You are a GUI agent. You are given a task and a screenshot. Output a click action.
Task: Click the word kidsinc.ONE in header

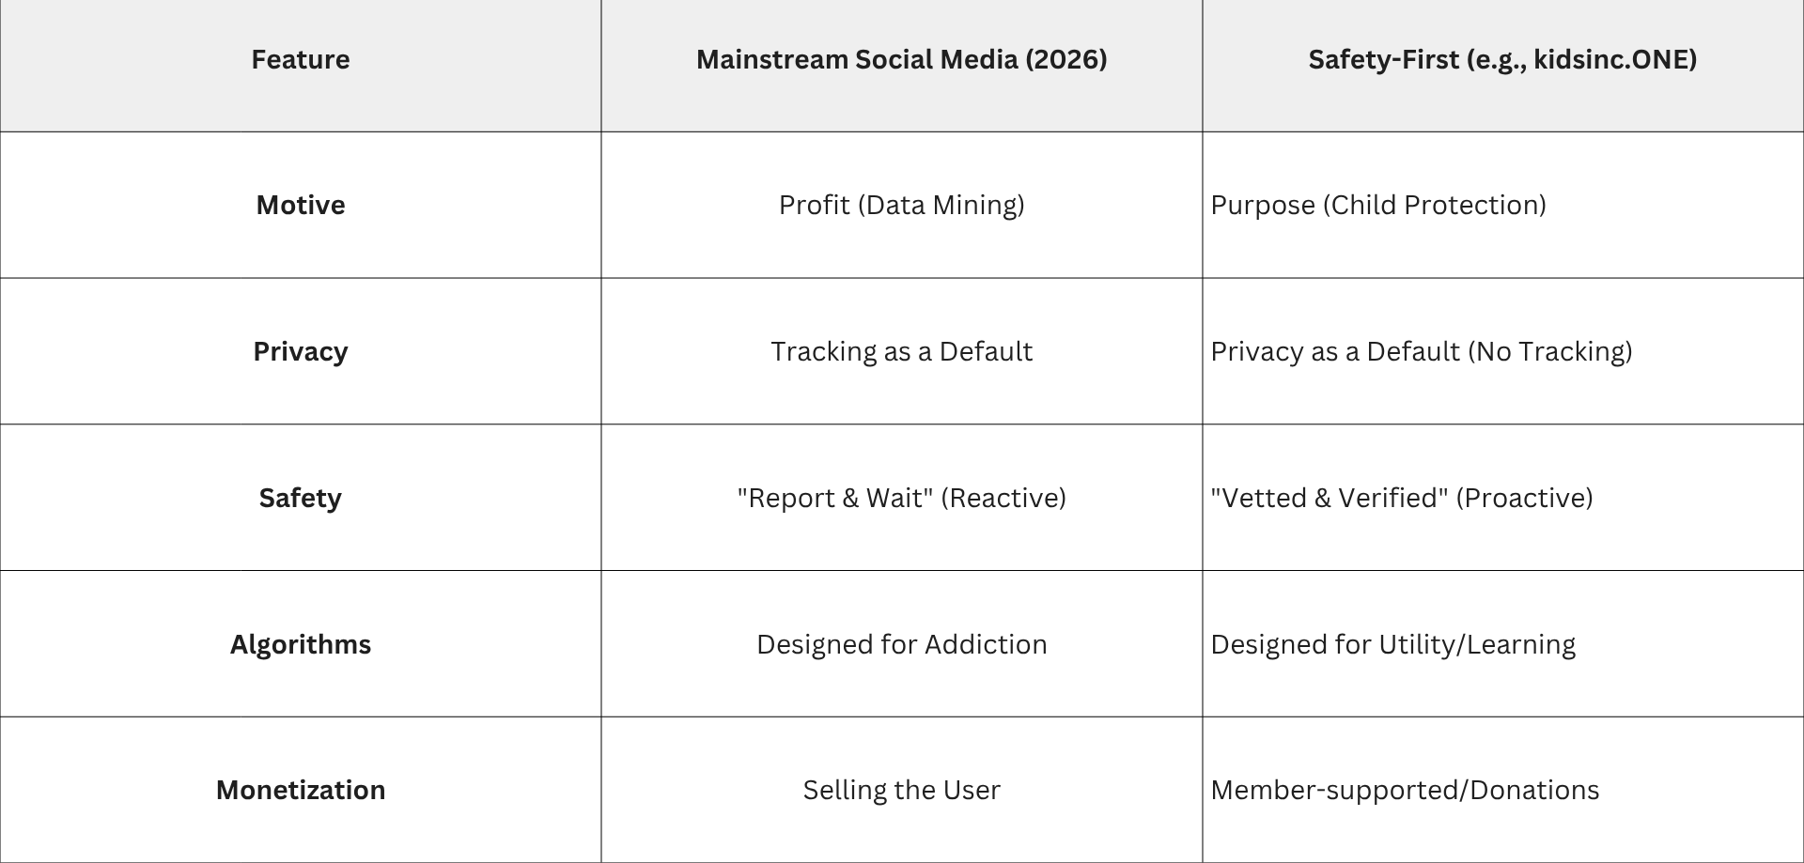pos(1610,60)
